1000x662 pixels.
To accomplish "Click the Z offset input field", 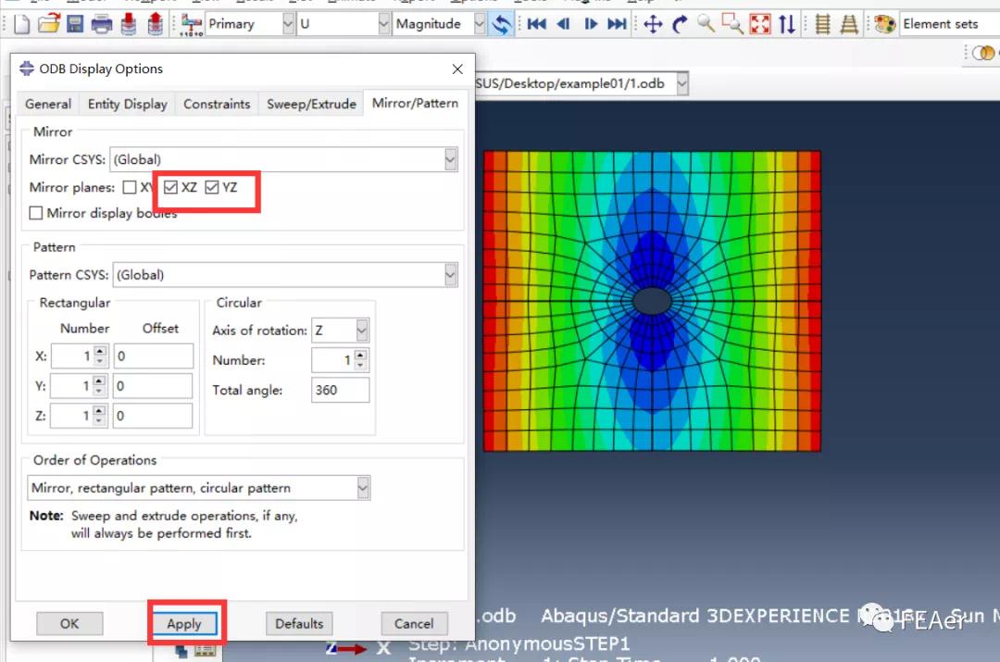I will (153, 416).
